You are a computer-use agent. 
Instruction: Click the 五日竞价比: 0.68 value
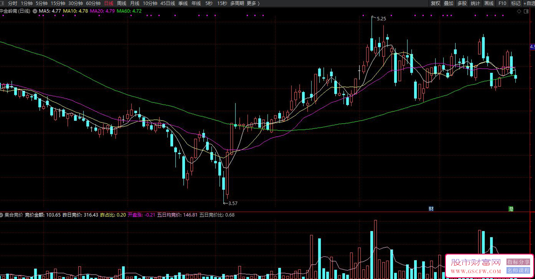click(217, 215)
